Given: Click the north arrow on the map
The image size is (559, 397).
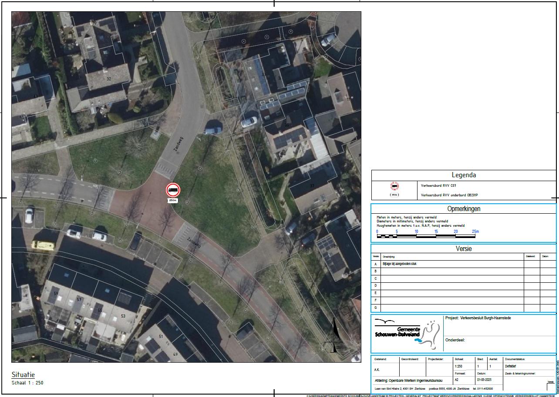Looking at the screenshot, I should pos(334,335).
